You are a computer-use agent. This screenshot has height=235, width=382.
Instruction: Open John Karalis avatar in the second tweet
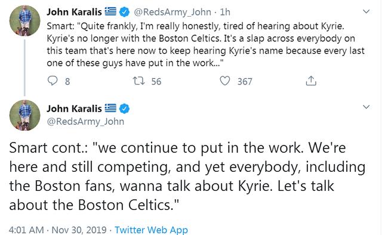(24, 115)
